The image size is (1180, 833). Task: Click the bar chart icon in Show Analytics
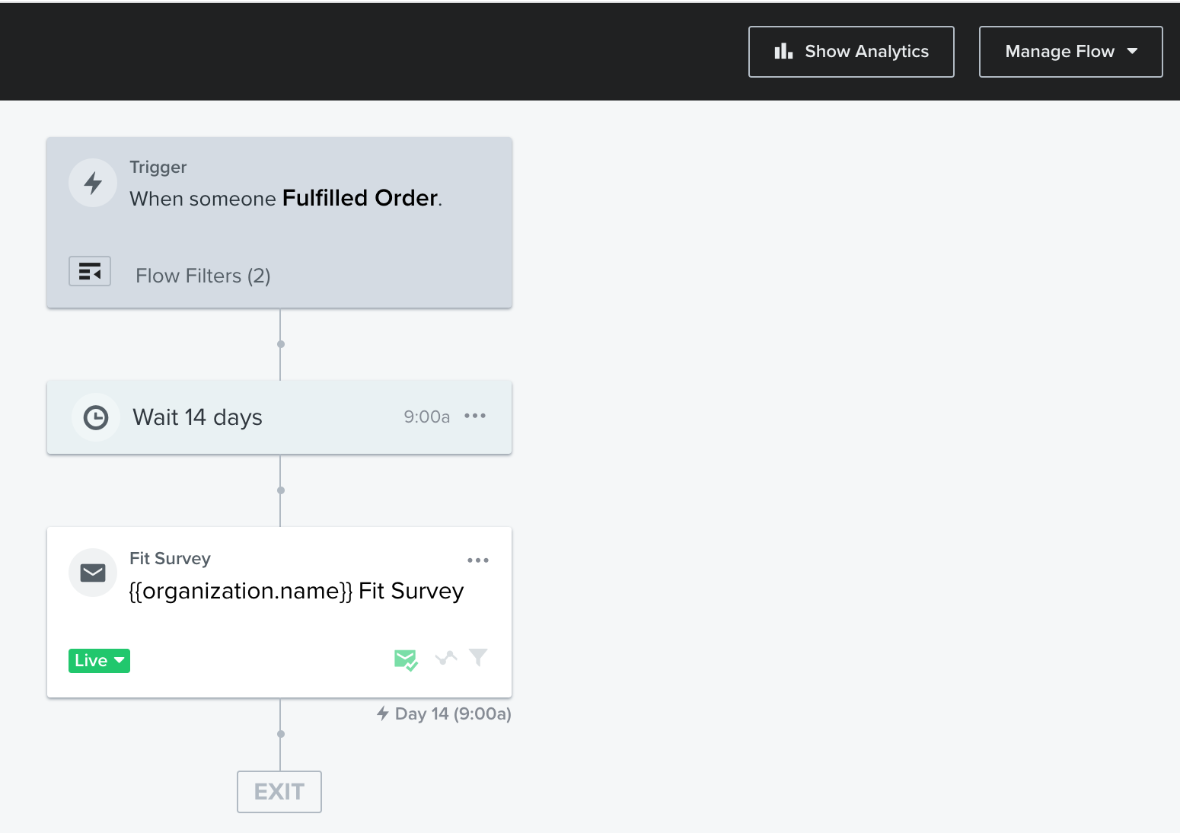(x=783, y=51)
